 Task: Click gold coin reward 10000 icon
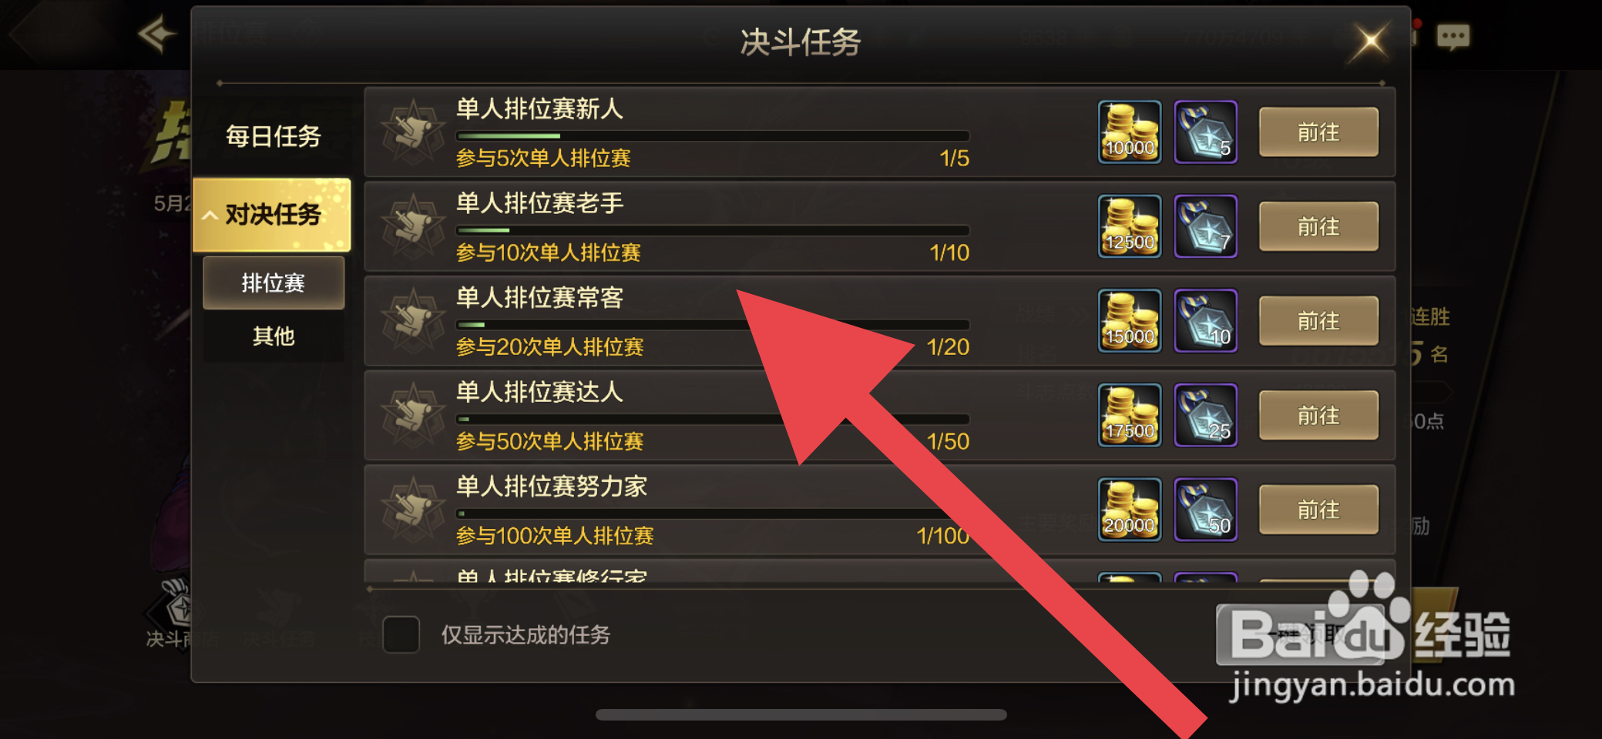point(1129,132)
